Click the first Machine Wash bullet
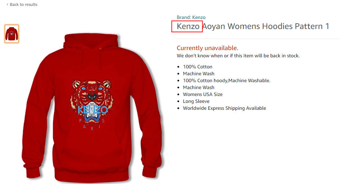Screen dimensions: 340x184 tap(198, 74)
